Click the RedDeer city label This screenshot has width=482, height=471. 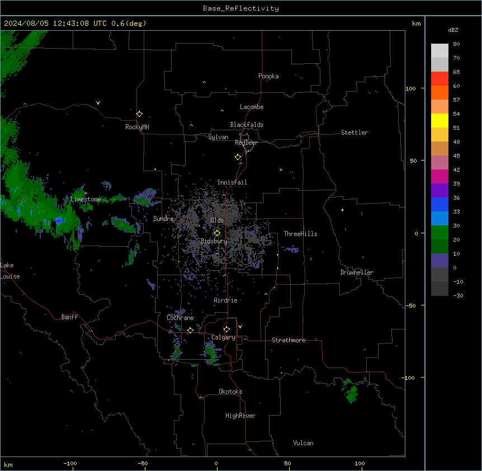click(246, 143)
